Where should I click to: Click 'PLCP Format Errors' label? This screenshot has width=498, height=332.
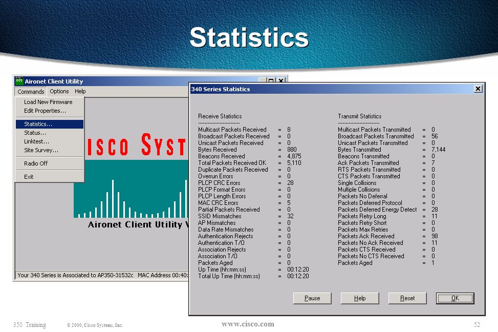tap(222, 190)
